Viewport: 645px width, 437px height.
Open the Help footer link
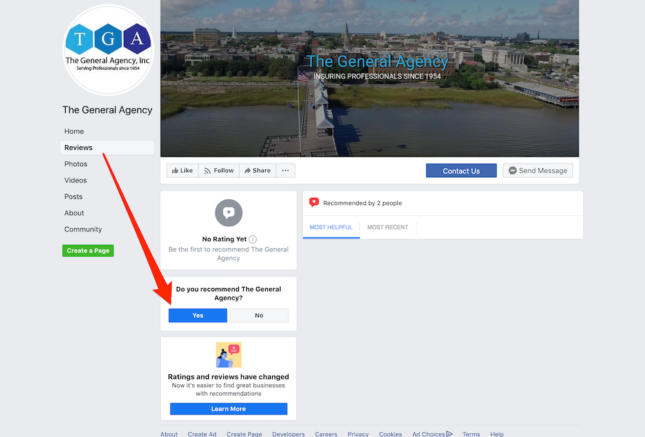[x=497, y=434]
